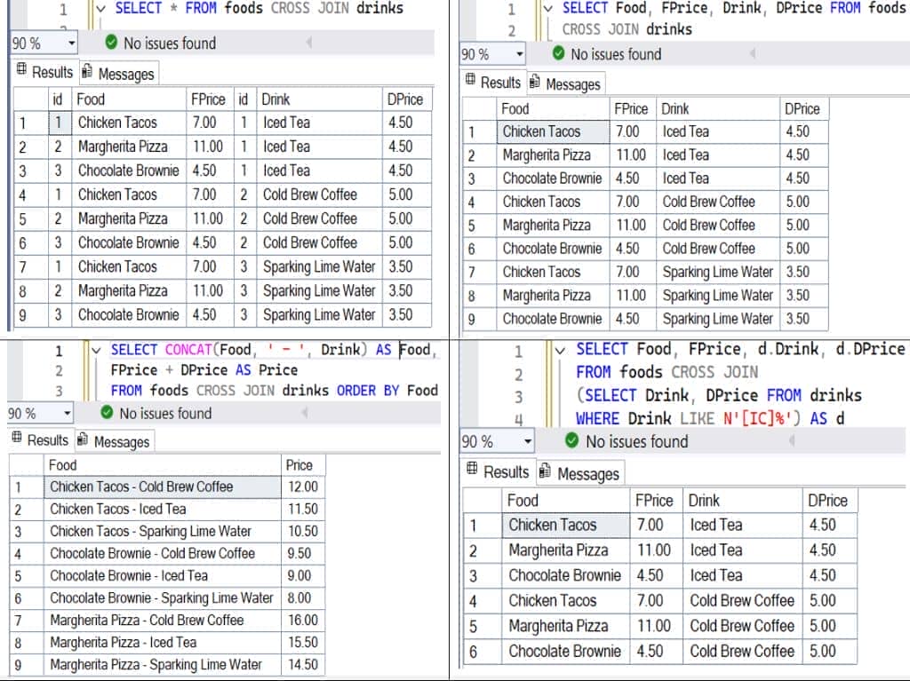Click green check icon below the CONCAT query
The image size is (910, 681).
[x=107, y=413]
